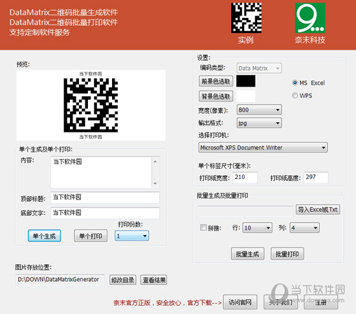Click the 实例 sample DataMatrix code image

click(247, 17)
